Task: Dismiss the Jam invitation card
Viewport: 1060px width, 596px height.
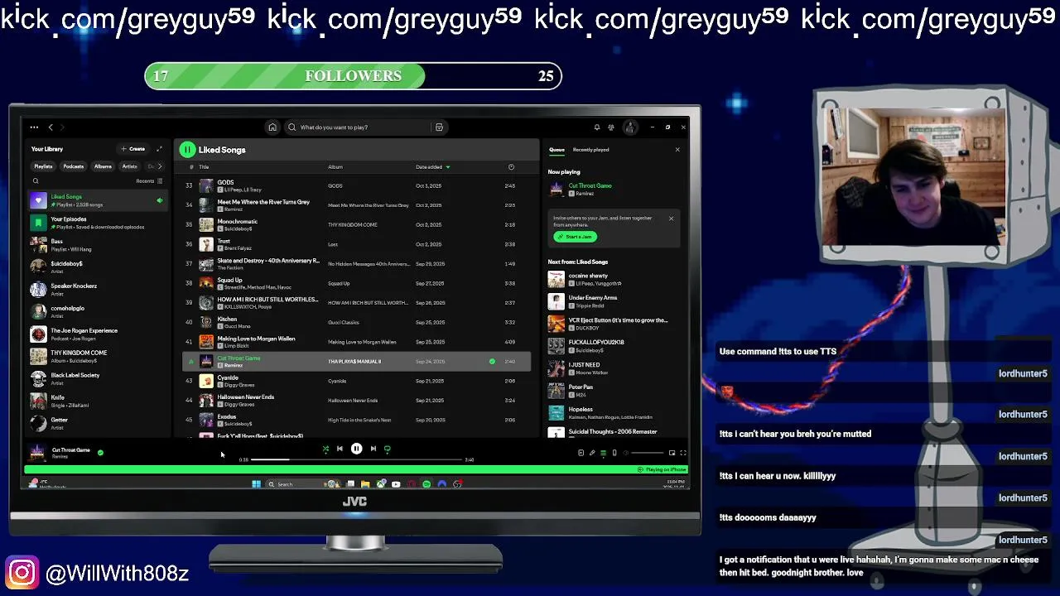Action: point(671,219)
